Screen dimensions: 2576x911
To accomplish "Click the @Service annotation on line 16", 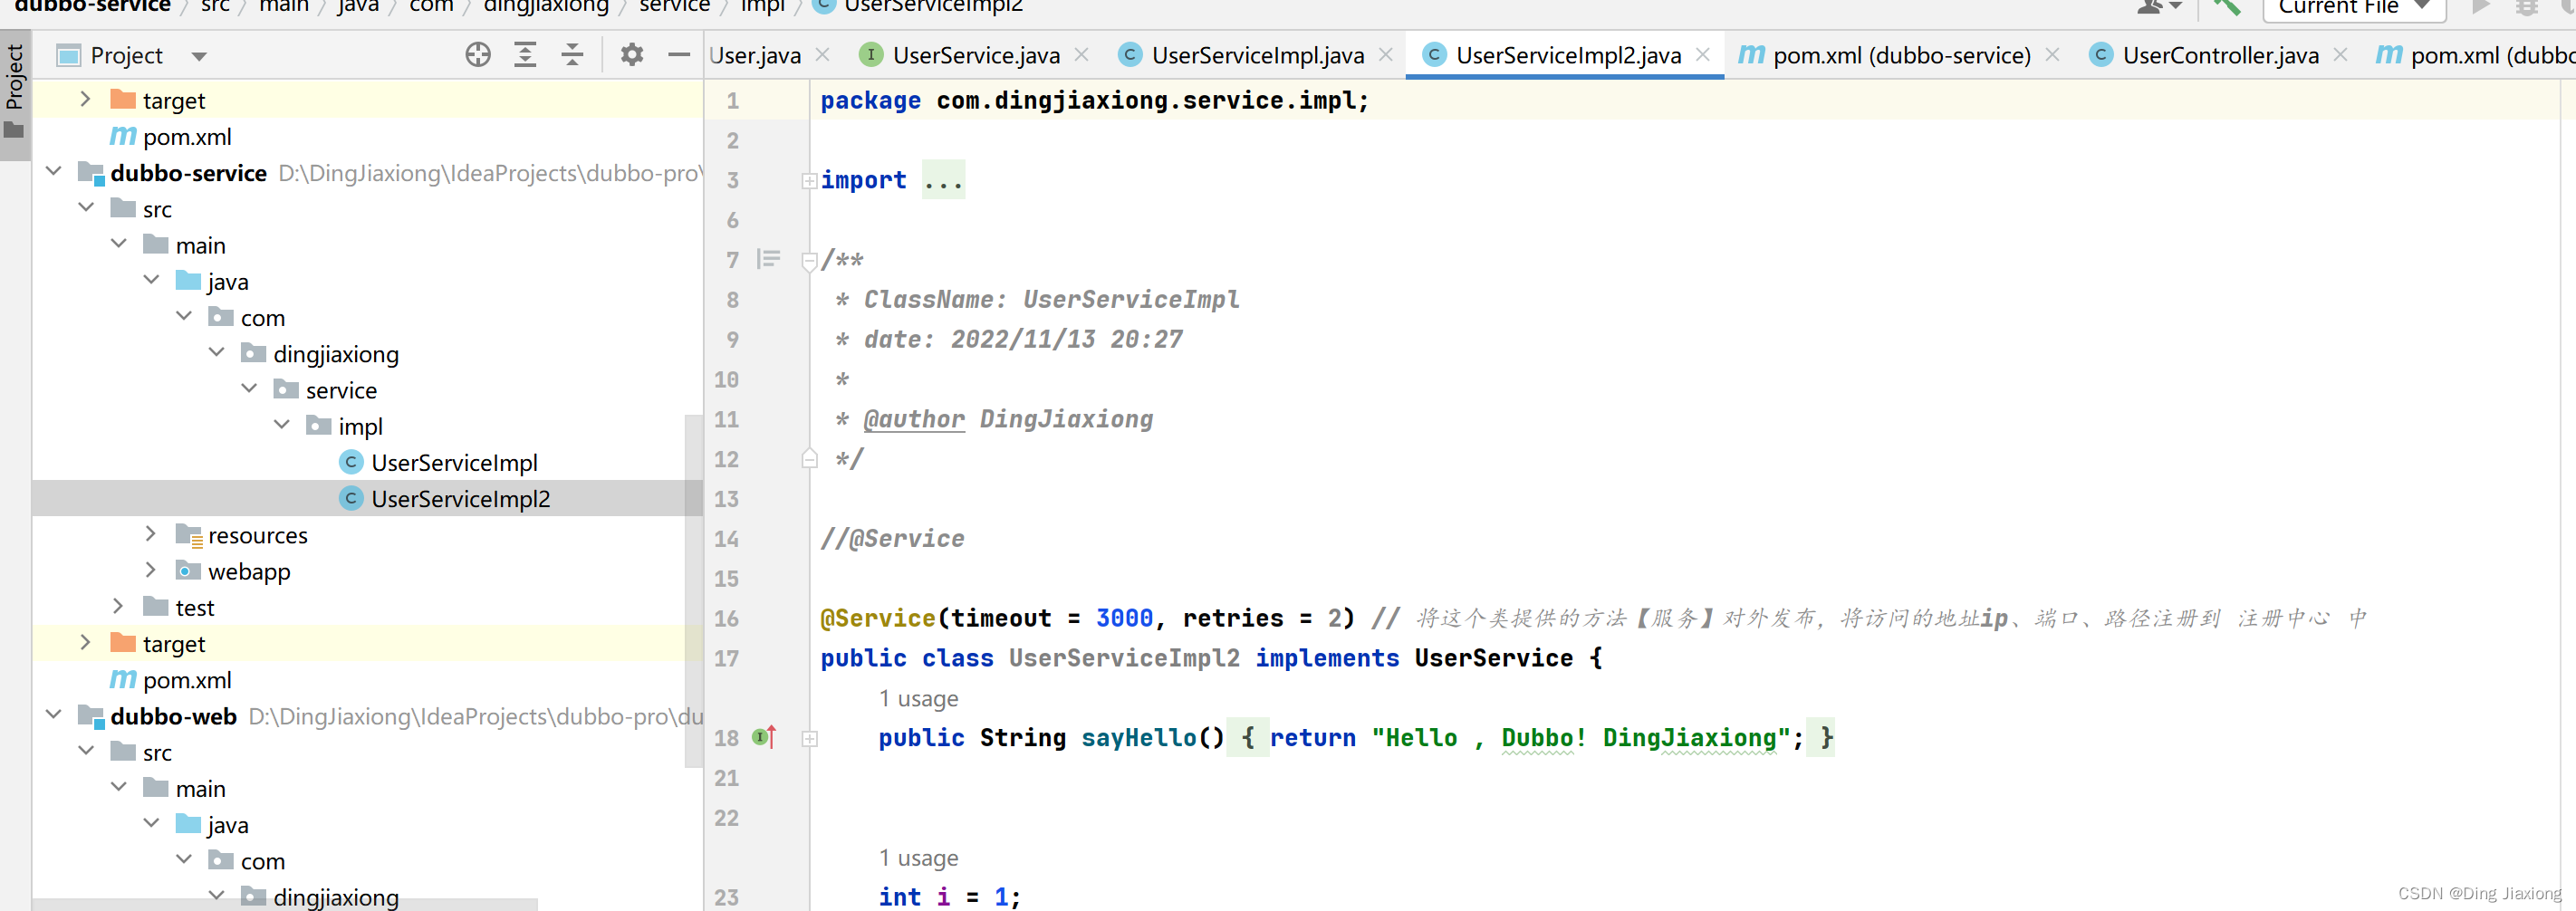I will pyautogui.click(x=877, y=618).
